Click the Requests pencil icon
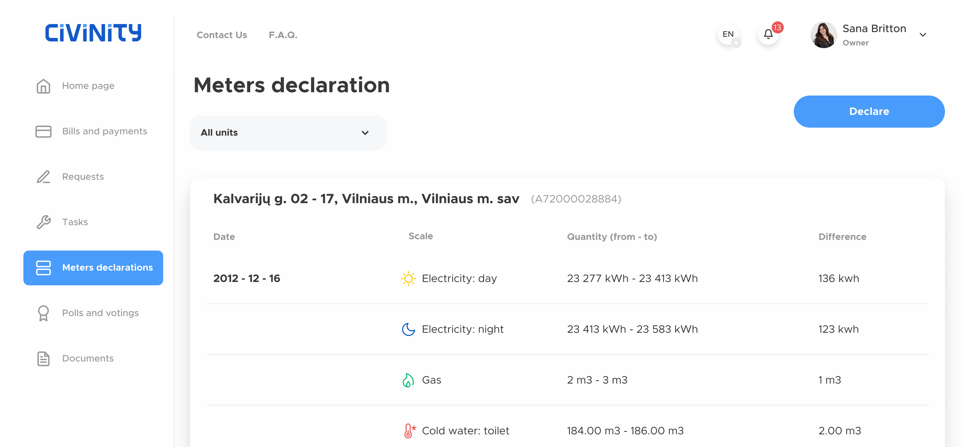 [x=43, y=177]
